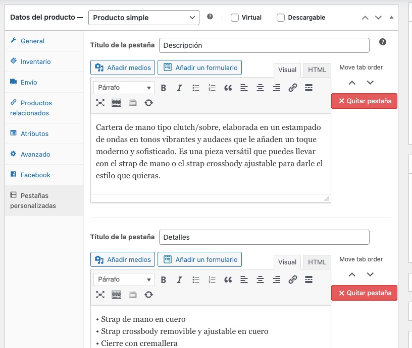Remove the Detalles tab with Quitar pestaña
Screen dimensions: 412x348
364,293
